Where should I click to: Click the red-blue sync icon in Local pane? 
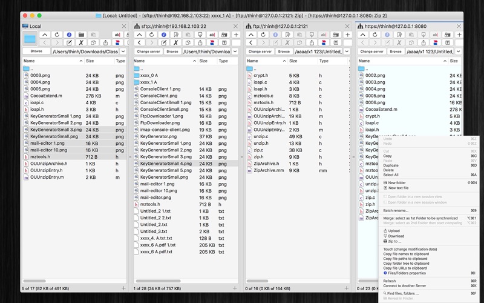117,42
